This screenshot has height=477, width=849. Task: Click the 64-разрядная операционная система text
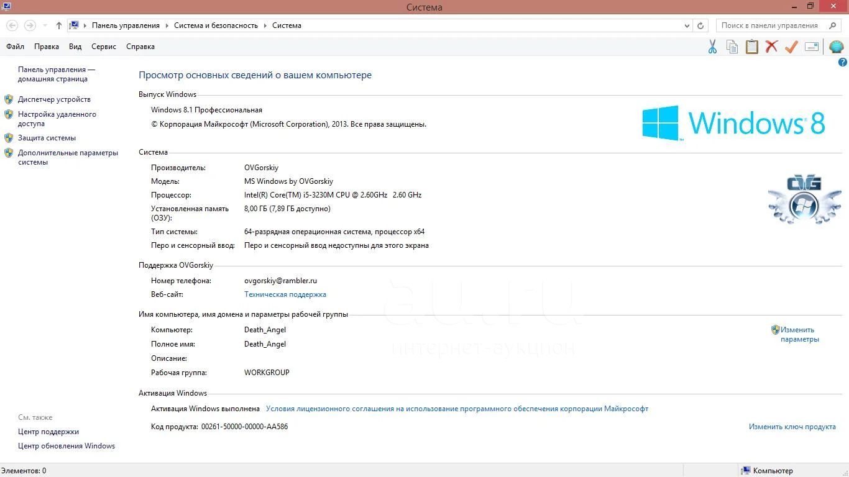(334, 232)
